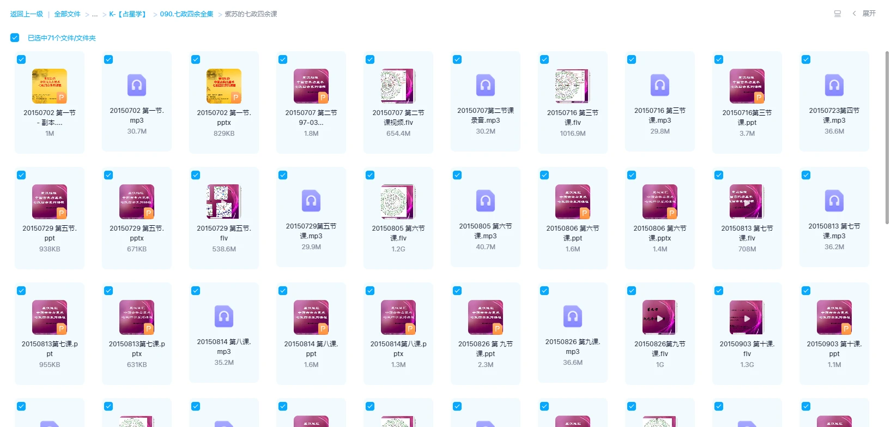Open the 20150814第八课.pptx thumbnail
891x427 pixels.
tap(398, 317)
